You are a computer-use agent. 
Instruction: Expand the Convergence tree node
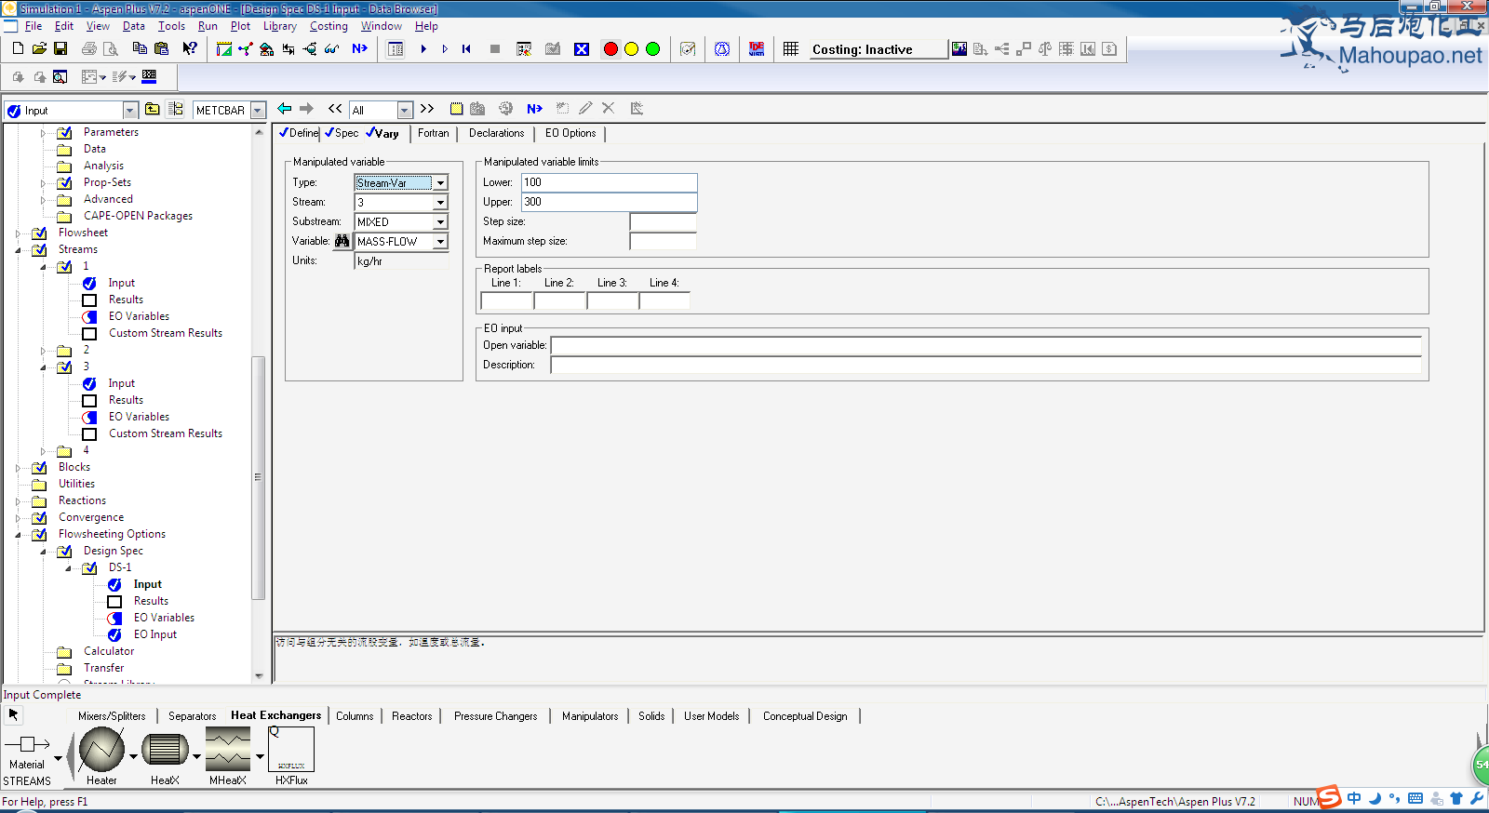point(18,518)
